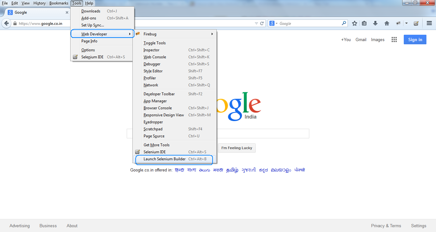
Task: Go to the homepage with the Home icon
Action: pyautogui.click(x=387, y=23)
